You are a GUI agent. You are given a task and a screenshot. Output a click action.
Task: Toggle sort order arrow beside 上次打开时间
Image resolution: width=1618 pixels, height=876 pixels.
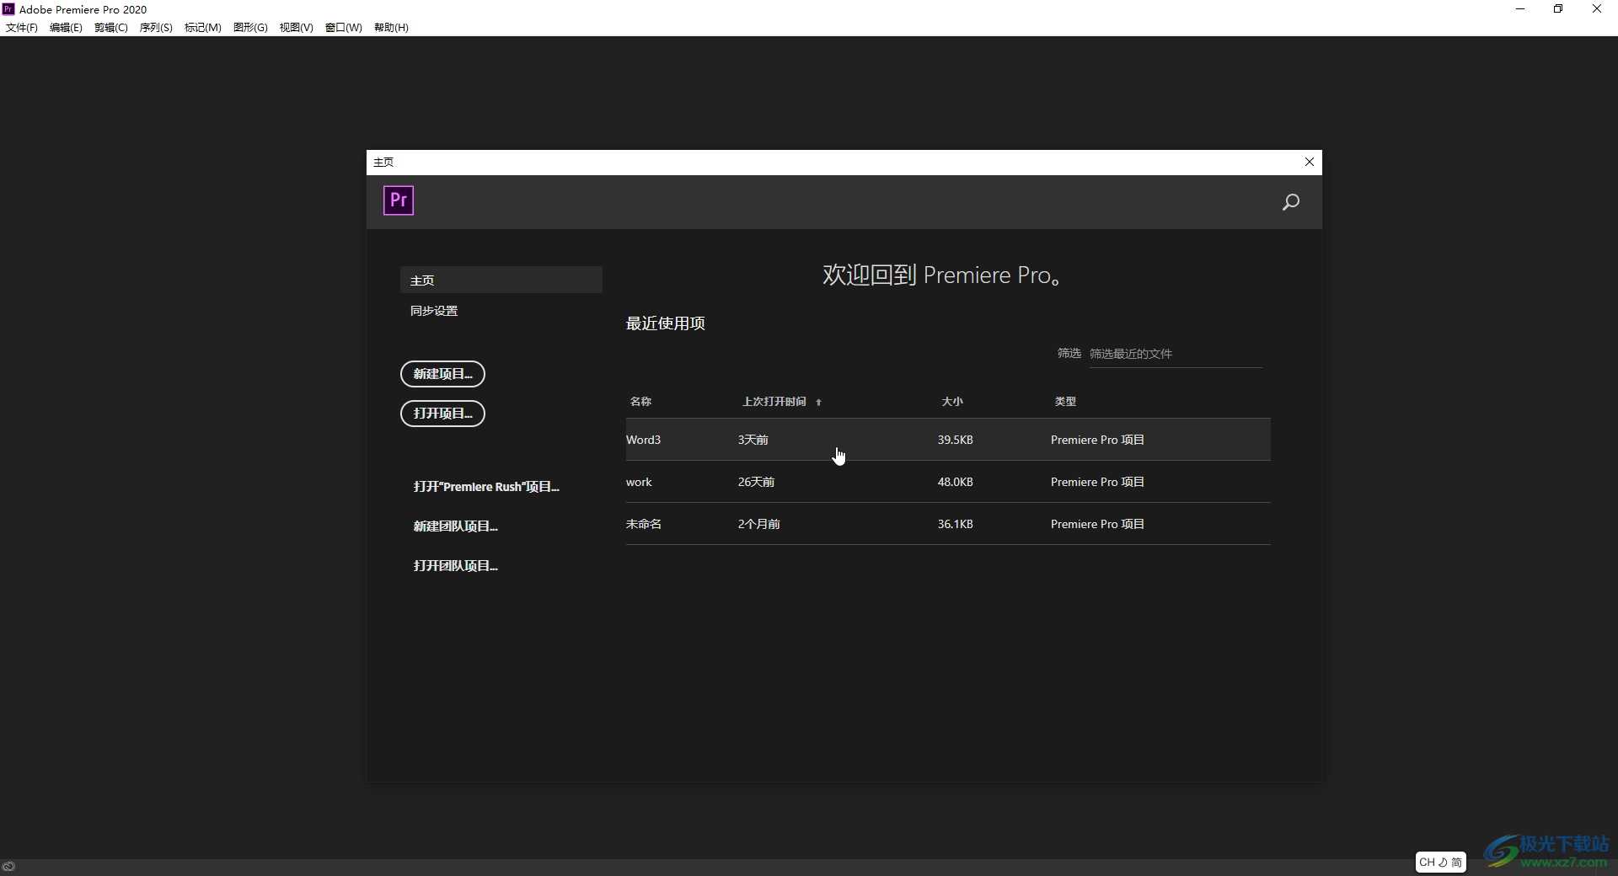pos(818,403)
